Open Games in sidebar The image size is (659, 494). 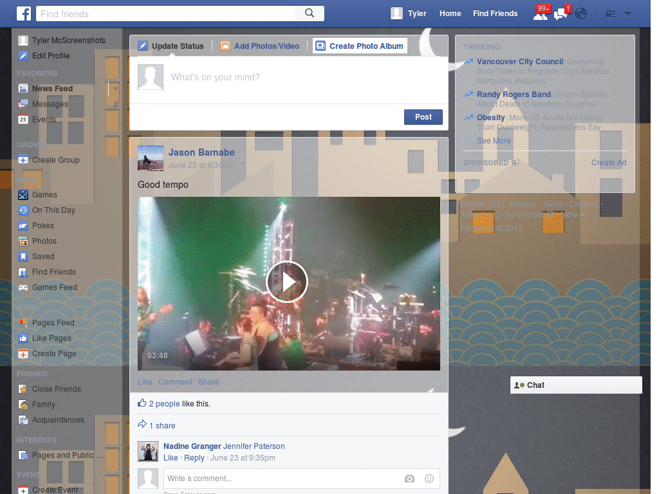37,195
